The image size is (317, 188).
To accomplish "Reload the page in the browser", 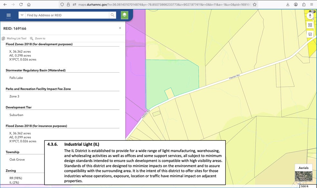I will [x=21, y=4].
